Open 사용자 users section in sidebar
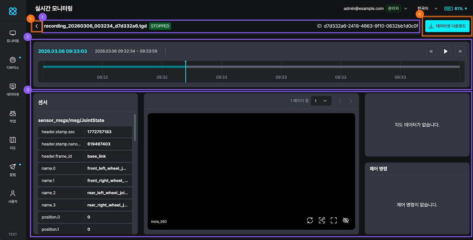The image size is (473, 240). click(x=13, y=197)
